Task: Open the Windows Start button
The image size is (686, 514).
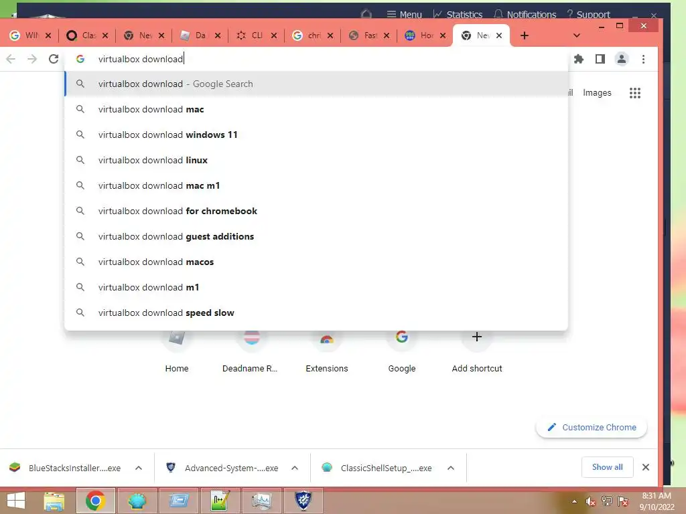Action: (x=16, y=501)
